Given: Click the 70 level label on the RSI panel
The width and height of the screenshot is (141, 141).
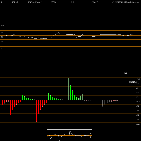Looking at the screenshot, I should point(2,32).
